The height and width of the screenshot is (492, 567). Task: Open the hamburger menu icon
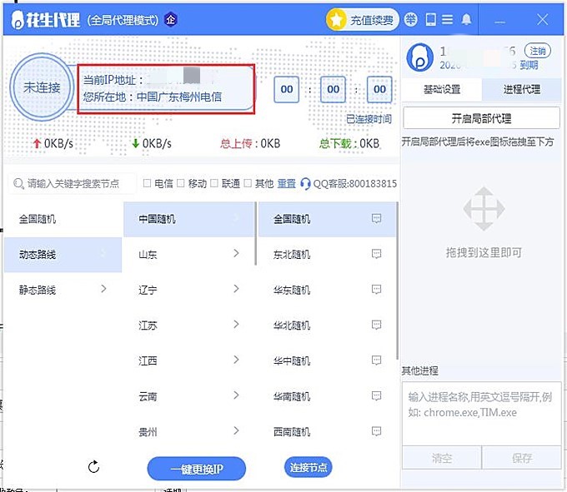pos(447,19)
